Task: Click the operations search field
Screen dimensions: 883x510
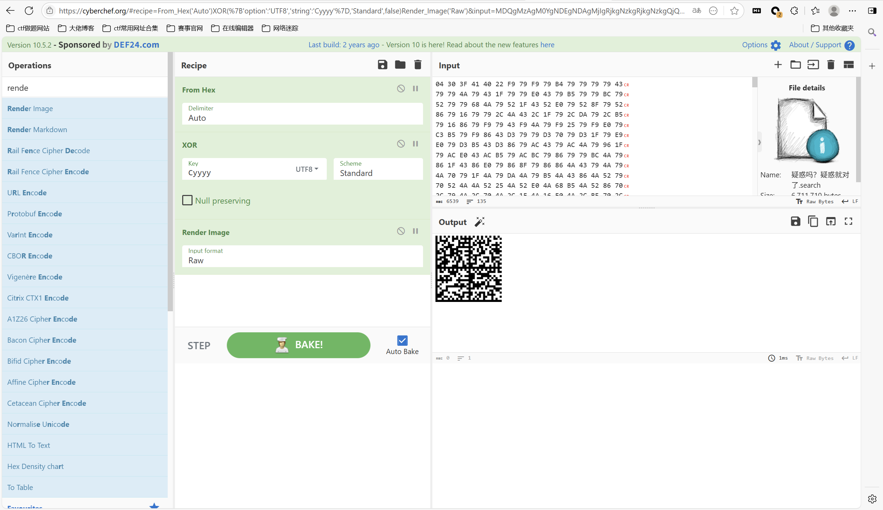Action: click(x=85, y=88)
